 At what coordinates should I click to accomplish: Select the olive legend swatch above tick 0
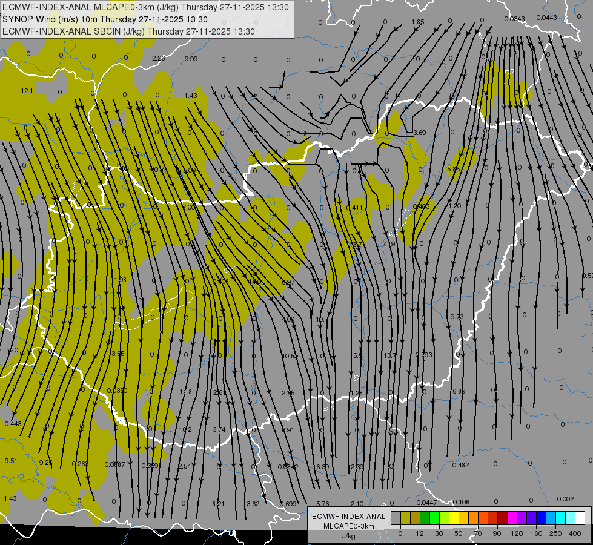[405, 518]
